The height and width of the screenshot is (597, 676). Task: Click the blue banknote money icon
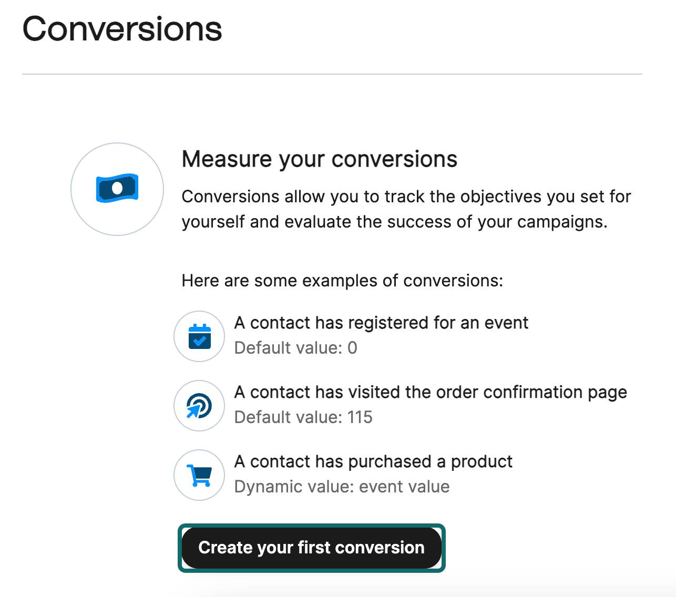coord(117,188)
